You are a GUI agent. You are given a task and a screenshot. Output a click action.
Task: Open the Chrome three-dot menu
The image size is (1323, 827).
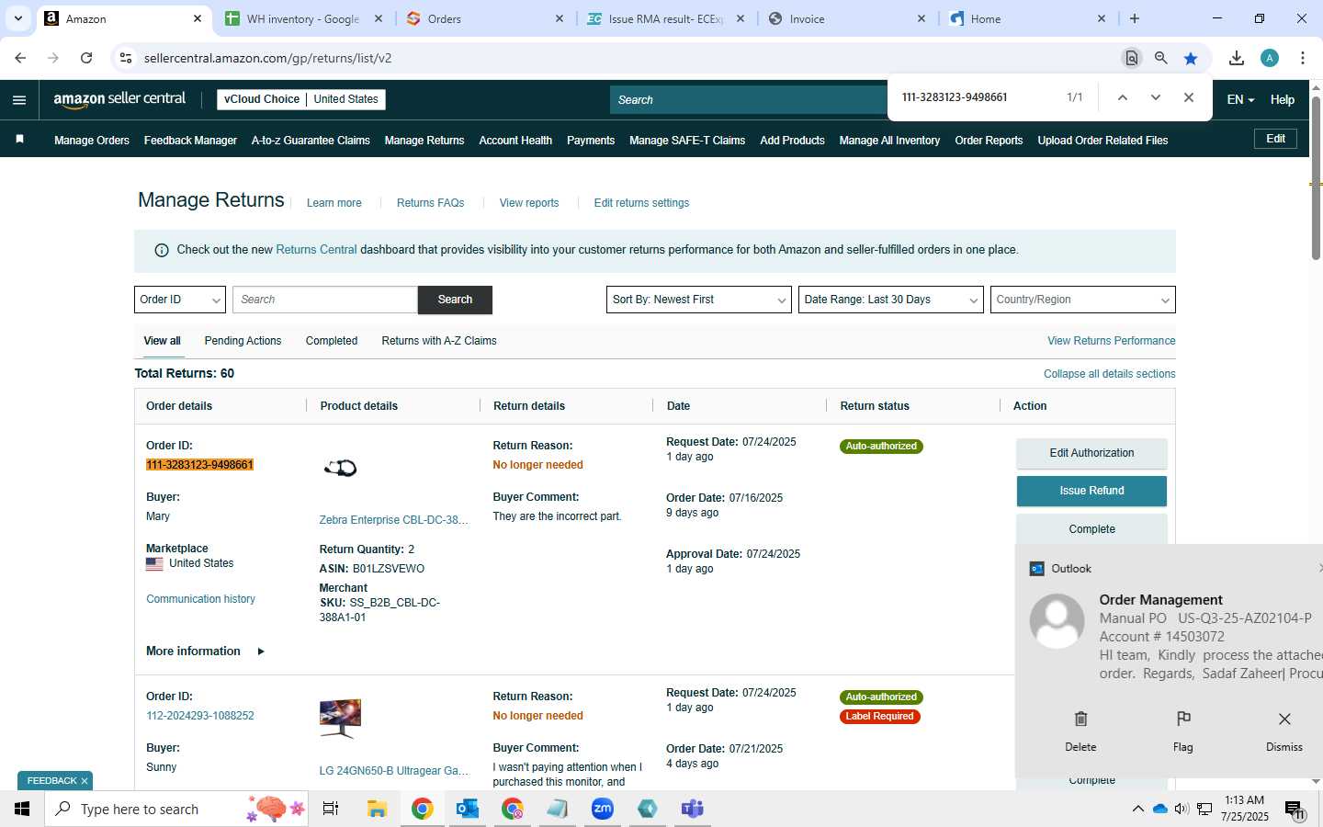pos(1303,58)
